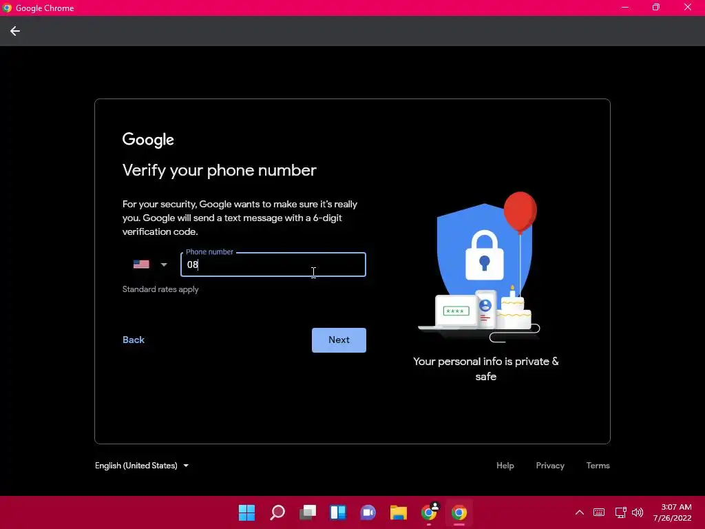Restore down the Chrome window

pos(656,8)
